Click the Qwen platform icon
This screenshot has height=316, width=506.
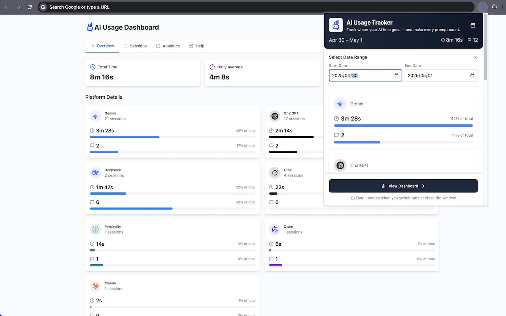pyautogui.click(x=275, y=229)
